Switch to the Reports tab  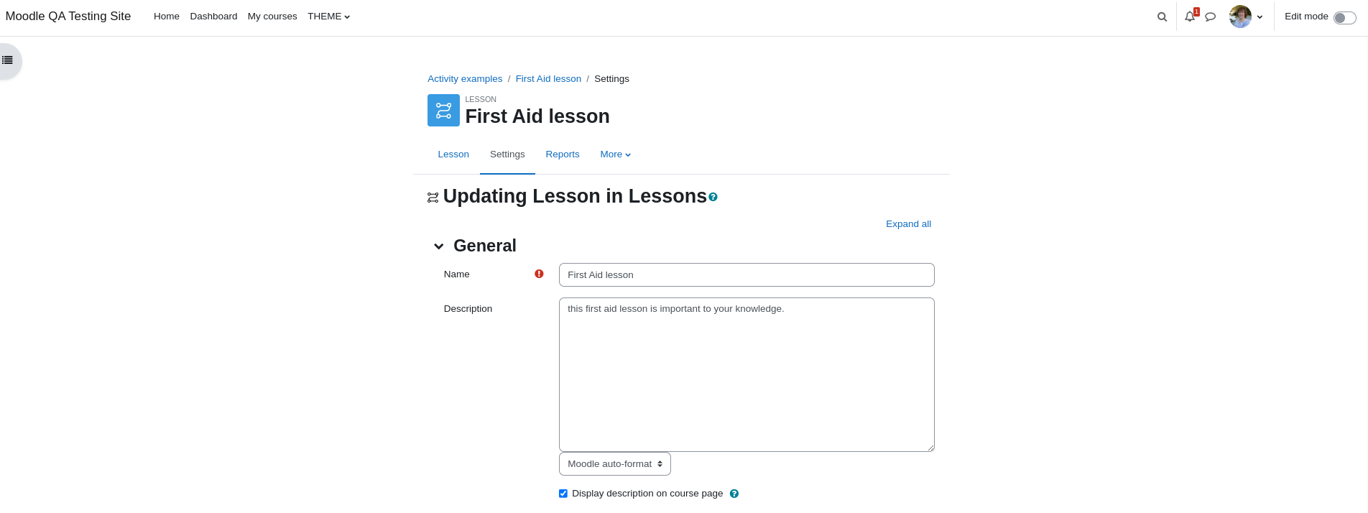(563, 154)
